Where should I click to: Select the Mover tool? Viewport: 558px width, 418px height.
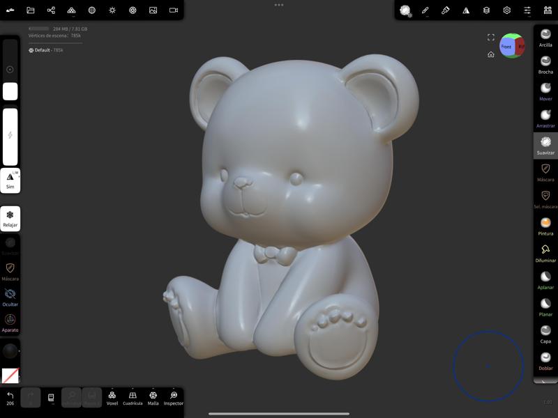[x=545, y=92]
